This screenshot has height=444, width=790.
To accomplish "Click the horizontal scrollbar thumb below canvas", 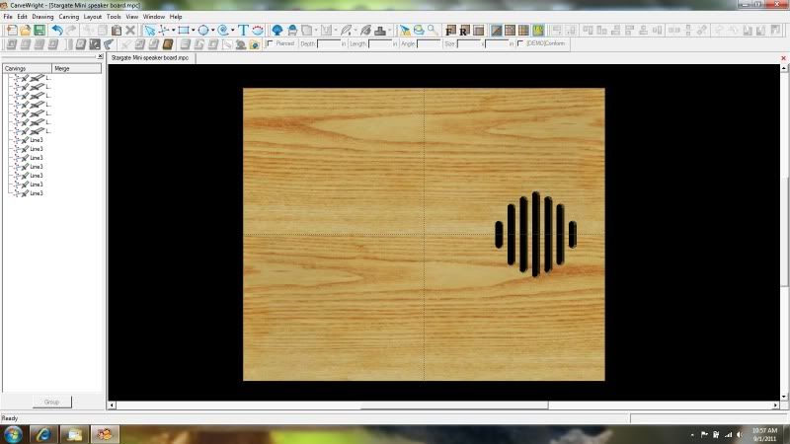I will 454,405.
